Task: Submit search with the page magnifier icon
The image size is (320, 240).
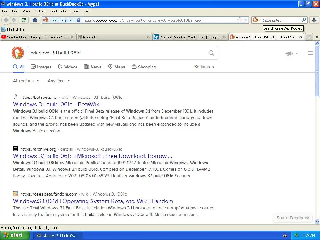Action: (x=211, y=53)
